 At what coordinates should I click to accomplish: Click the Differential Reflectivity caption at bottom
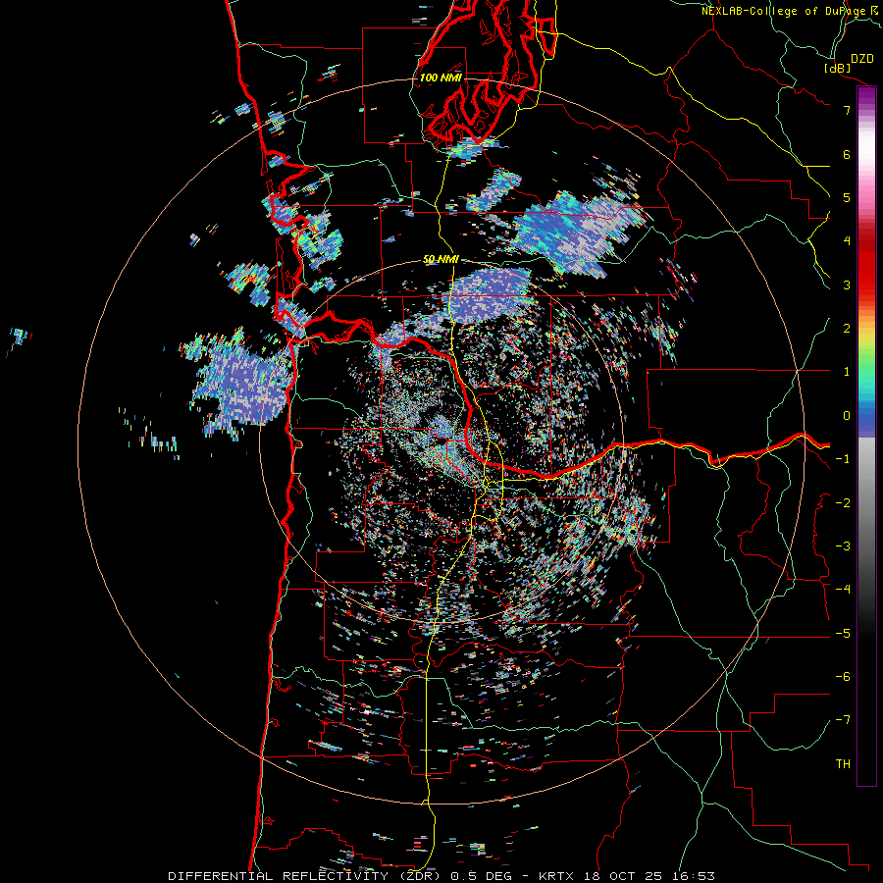pos(441,876)
